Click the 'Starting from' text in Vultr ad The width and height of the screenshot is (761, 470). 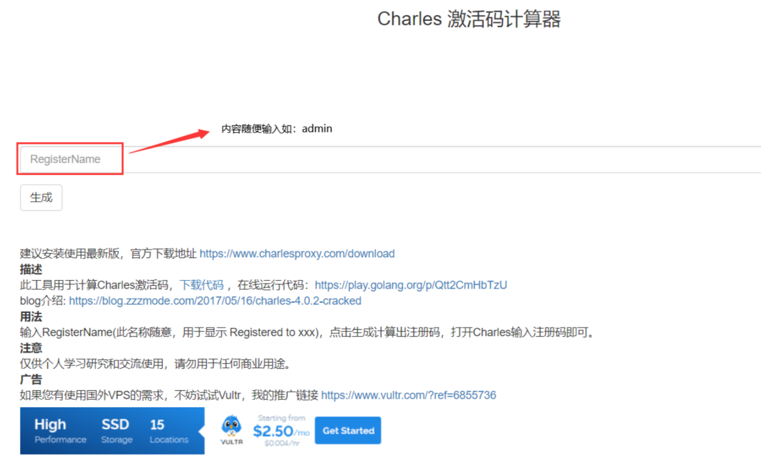pos(282,418)
